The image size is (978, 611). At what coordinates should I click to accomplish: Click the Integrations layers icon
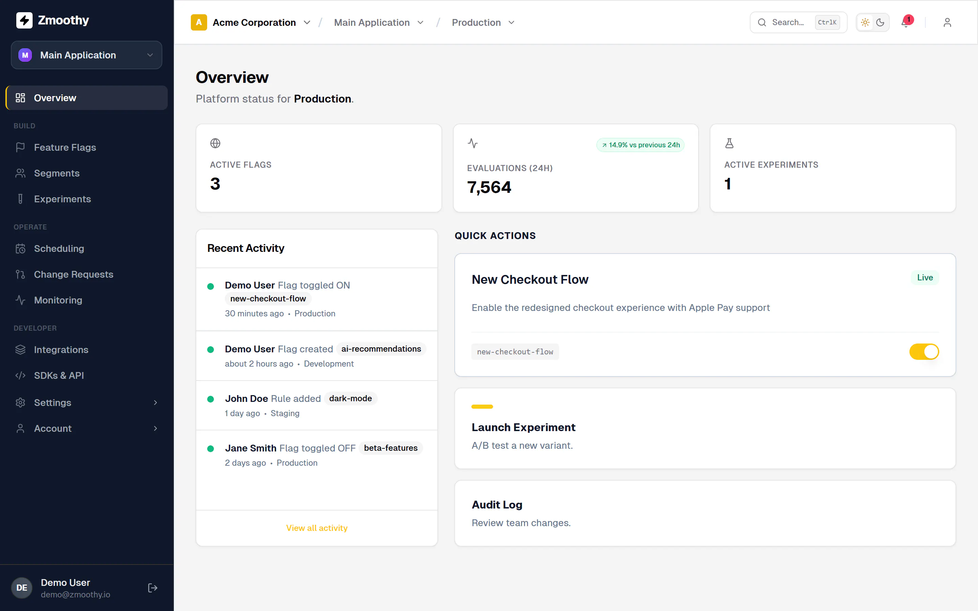pos(20,350)
